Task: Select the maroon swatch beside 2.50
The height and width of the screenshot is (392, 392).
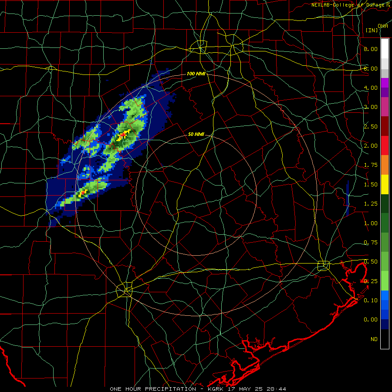Action: pos(385,126)
